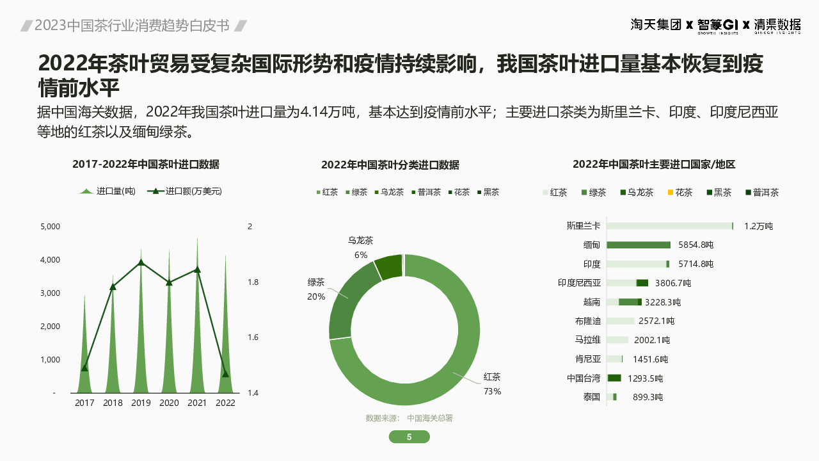Click the 普洱茶 swatch in the donut chart legend
The width and height of the screenshot is (819, 461).
[413, 193]
